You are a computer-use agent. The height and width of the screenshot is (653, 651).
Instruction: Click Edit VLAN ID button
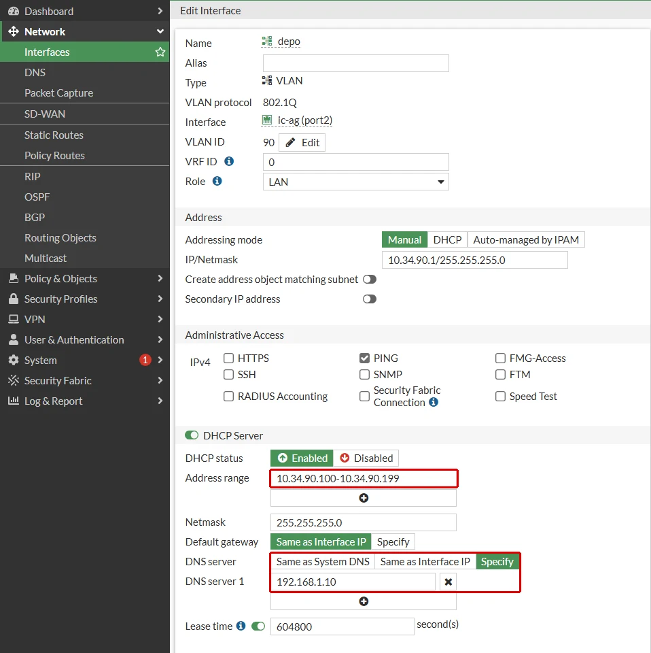[302, 142]
